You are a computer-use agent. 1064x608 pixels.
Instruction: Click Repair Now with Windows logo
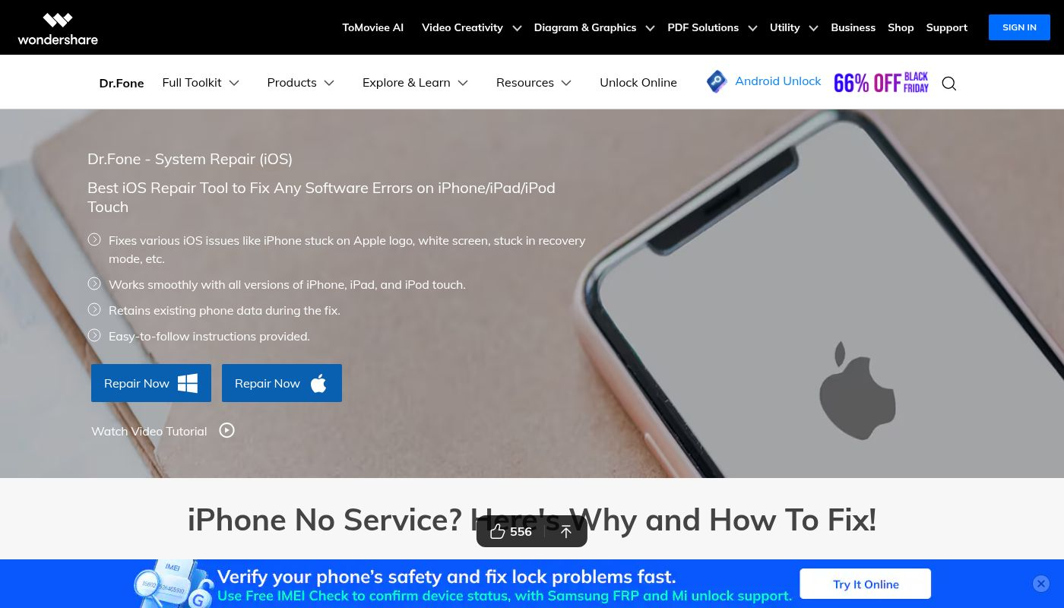tap(151, 383)
